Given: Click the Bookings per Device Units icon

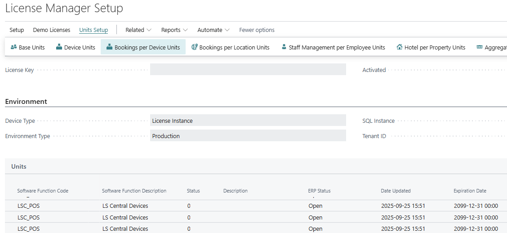Looking at the screenshot, I should pyautogui.click(x=109, y=47).
